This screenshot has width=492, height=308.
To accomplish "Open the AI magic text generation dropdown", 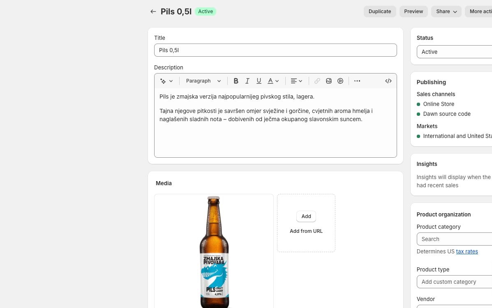I will tap(166, 81).
